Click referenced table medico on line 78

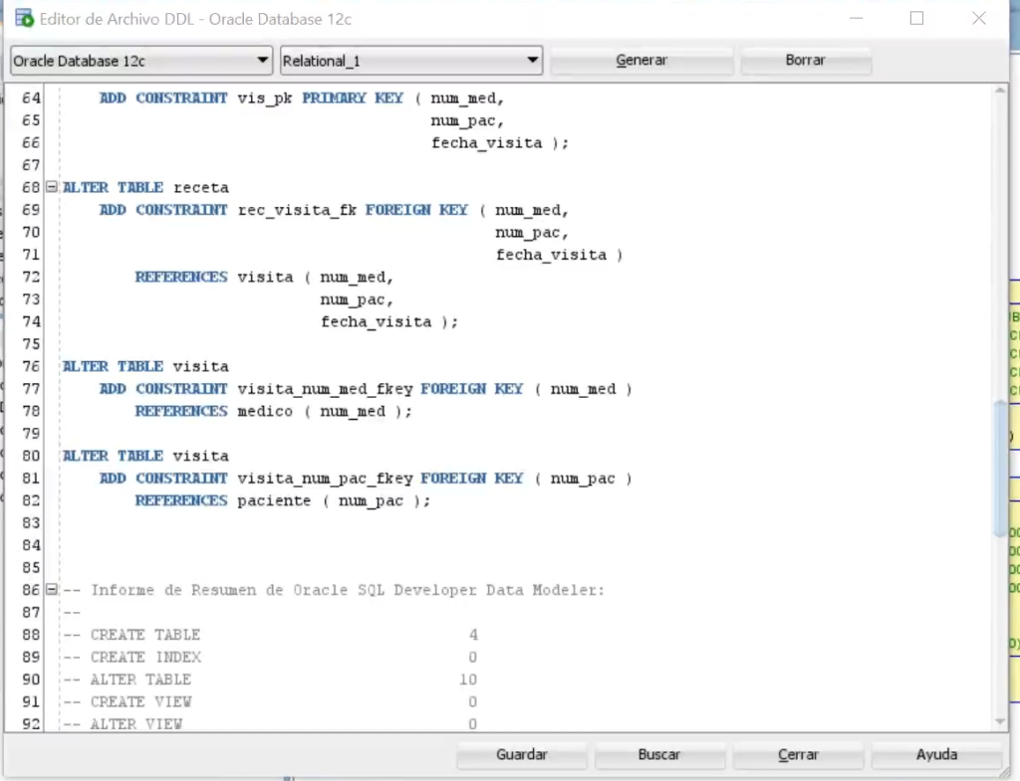click(x=265, y=411)
